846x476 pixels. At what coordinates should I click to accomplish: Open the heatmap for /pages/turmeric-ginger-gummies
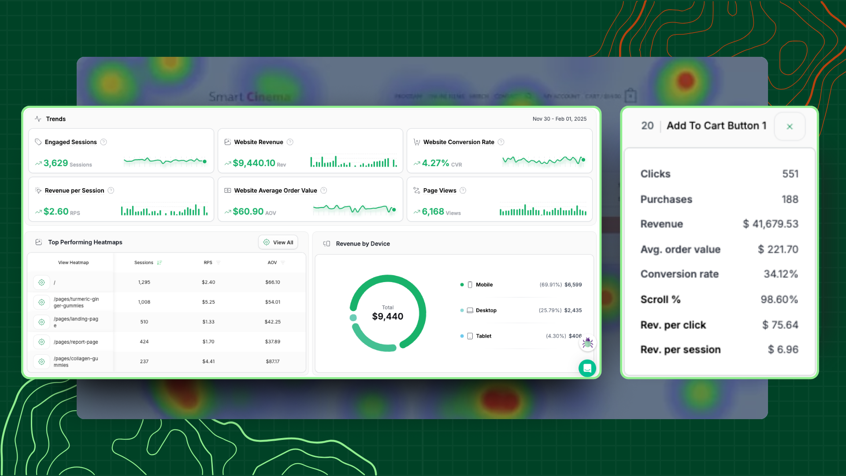point(41,302)
